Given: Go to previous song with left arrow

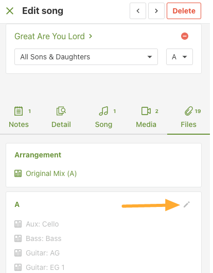Looking at the screenshot, I should pyautogui.click(x=138, y=11).
